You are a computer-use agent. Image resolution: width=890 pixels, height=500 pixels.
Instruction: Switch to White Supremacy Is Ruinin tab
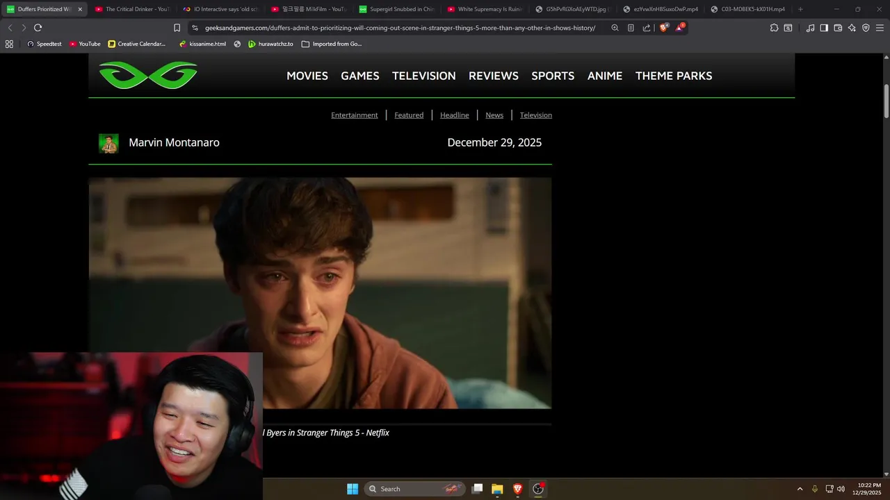point(485,9)
